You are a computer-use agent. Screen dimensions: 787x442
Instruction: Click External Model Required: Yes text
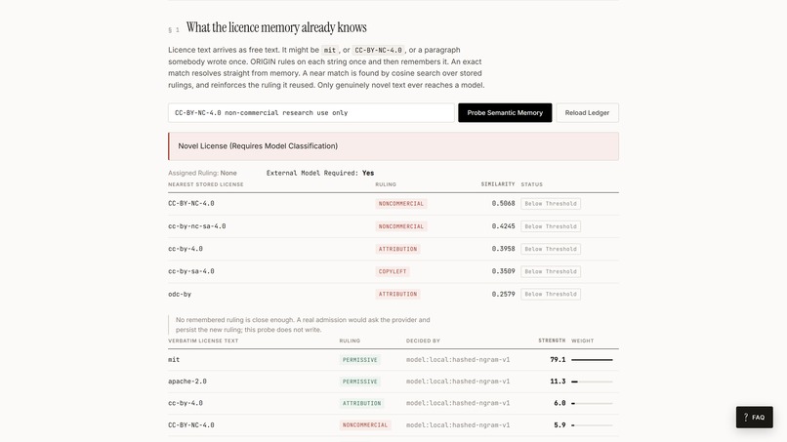coord(320,173)
